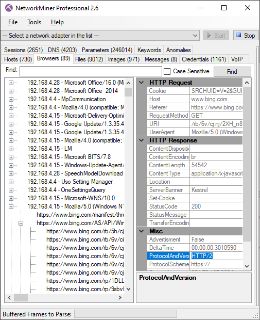Expand the Microsoft Office/16.0 tree node
Image resolution: width=260 pixels, height=320 pixels.
(11, 83)
